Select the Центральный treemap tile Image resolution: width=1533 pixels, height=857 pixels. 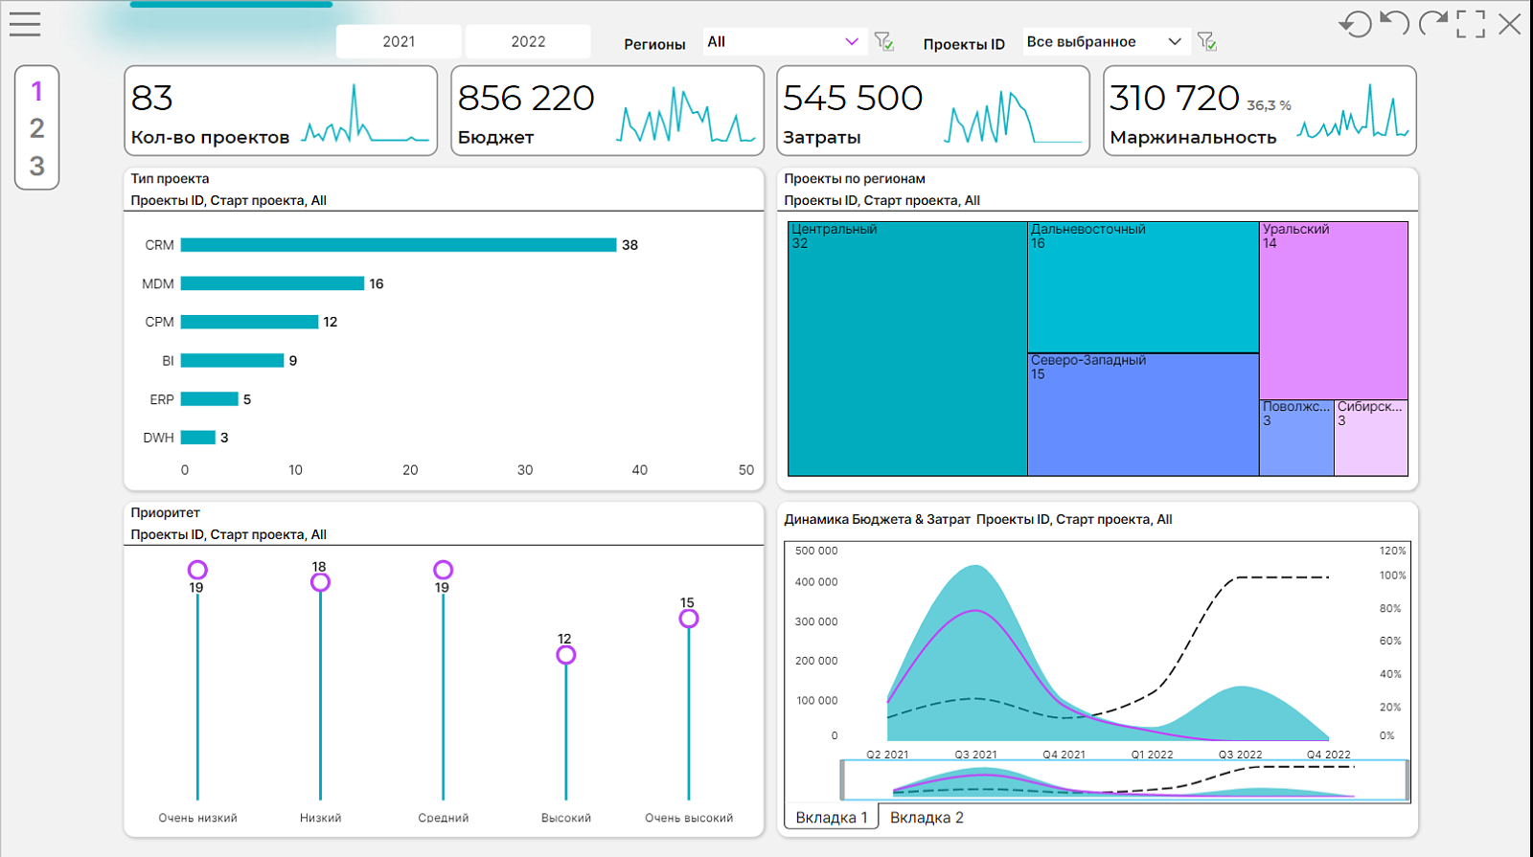pyautogui.click(x=907, y=349)
